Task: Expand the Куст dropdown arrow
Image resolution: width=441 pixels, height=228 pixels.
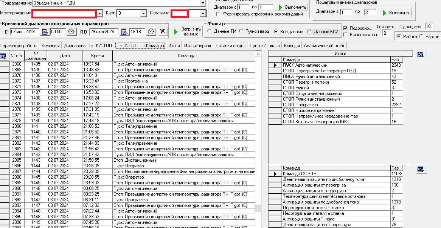Action: pos(143,13)
